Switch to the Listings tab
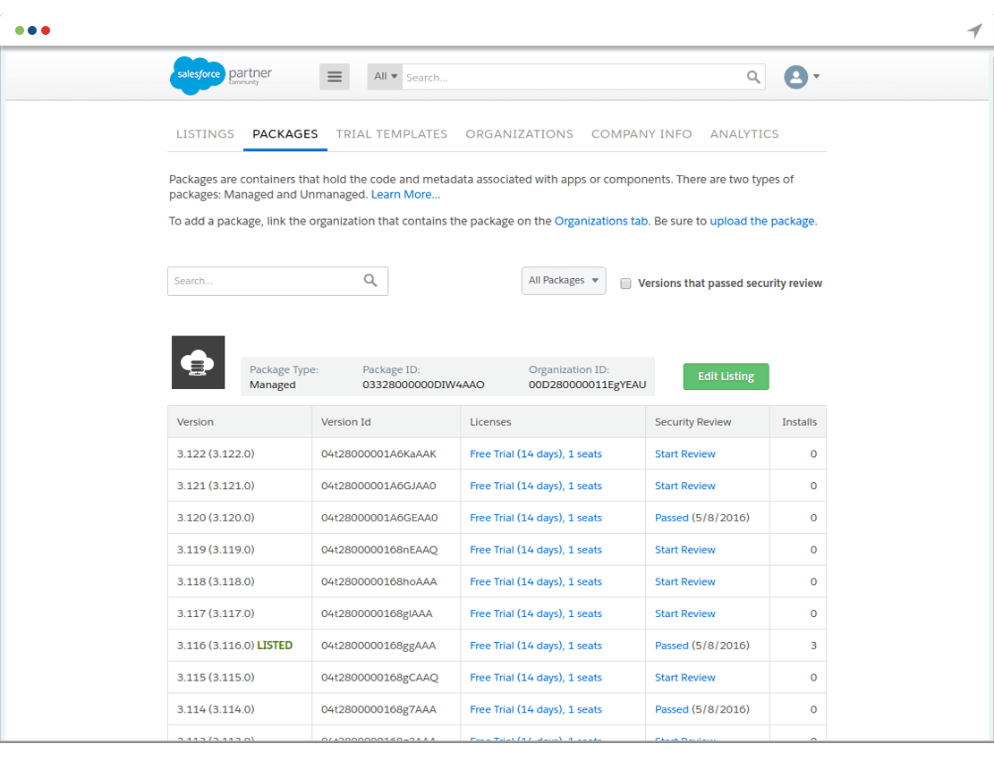The image size is (994, 778). pos(205,133)
